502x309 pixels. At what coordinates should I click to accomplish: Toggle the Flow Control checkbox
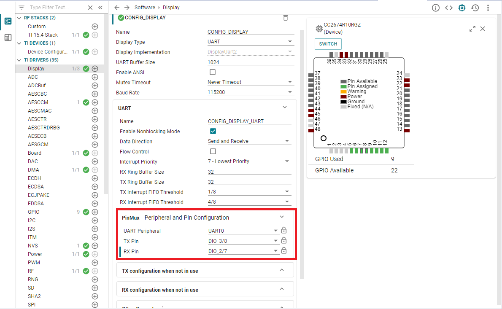coord(213,152)
